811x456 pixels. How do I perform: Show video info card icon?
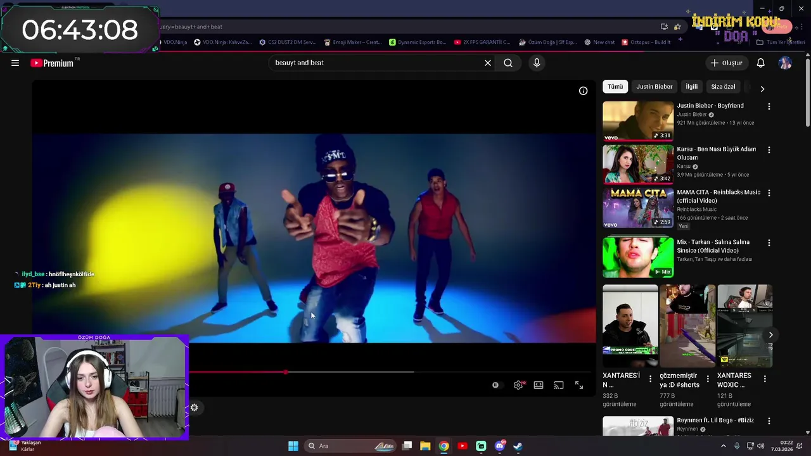(x=584, y=91)
